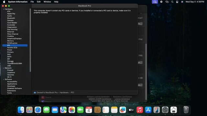207x116 pixels.
Task: Open License Agreement link behind window
Action: point(122,99)
